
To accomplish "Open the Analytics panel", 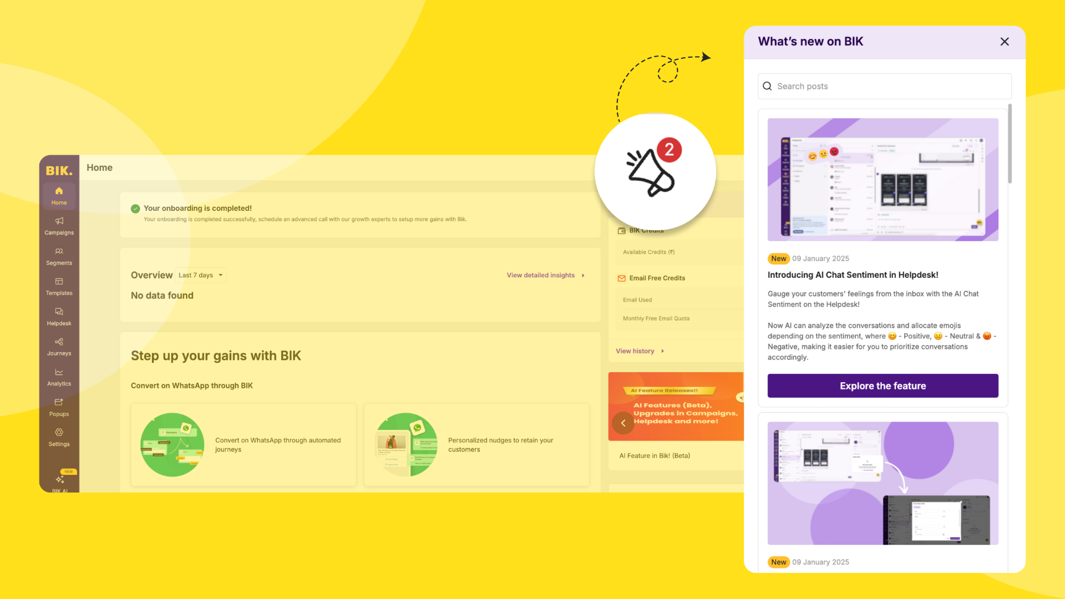I will click(x=58, y=376).
